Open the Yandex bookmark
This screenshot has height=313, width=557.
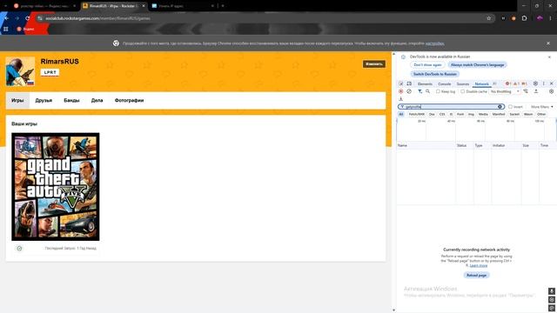(25, 29)
